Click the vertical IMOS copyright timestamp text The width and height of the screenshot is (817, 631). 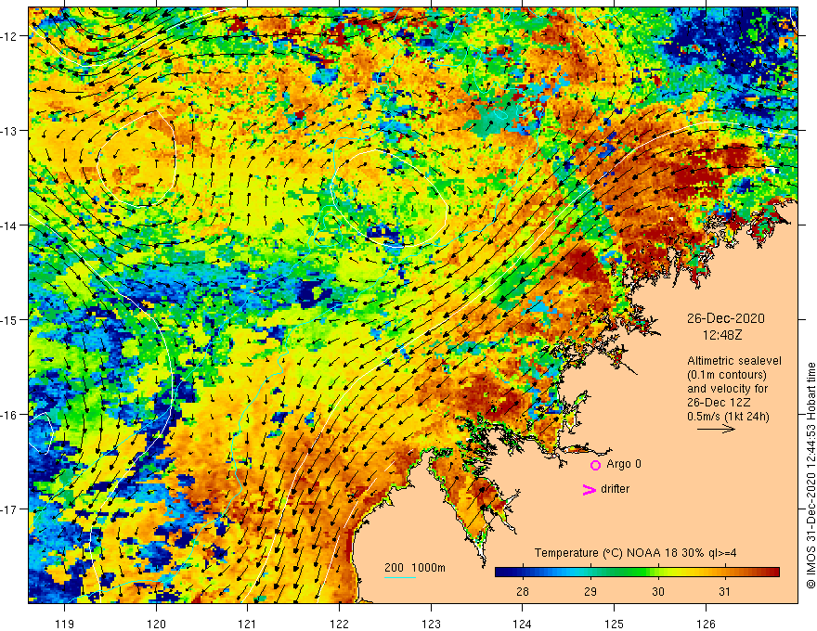point(811,476)
